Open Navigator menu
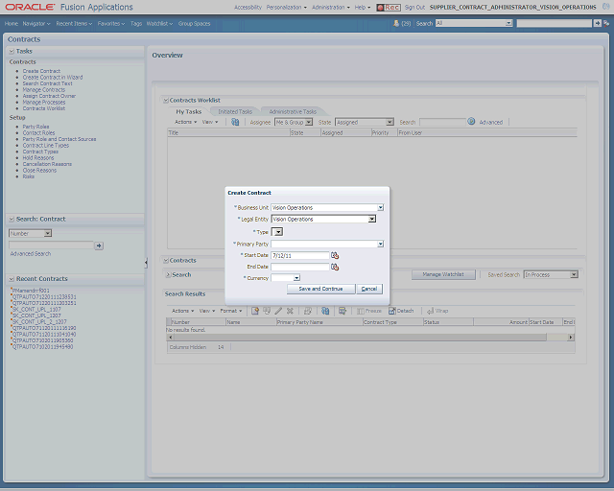Viewport: 614px width, 491px height. click(36, 23)
